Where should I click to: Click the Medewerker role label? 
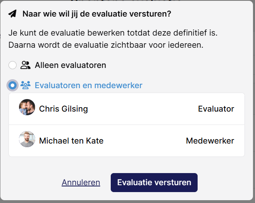[210, 141]
